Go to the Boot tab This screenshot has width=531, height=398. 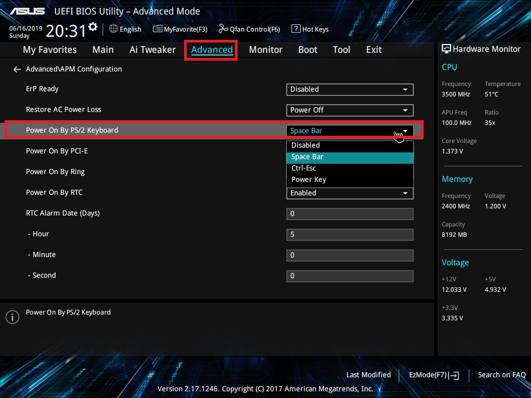coord(308,50)
